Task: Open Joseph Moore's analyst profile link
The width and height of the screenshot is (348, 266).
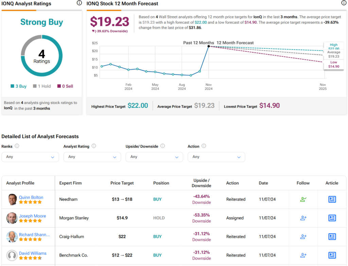Action: (x=32, y=216)
